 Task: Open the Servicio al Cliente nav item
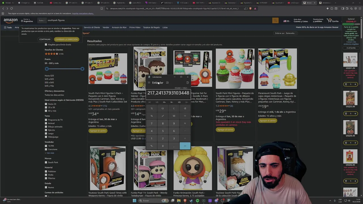(92, 27)
